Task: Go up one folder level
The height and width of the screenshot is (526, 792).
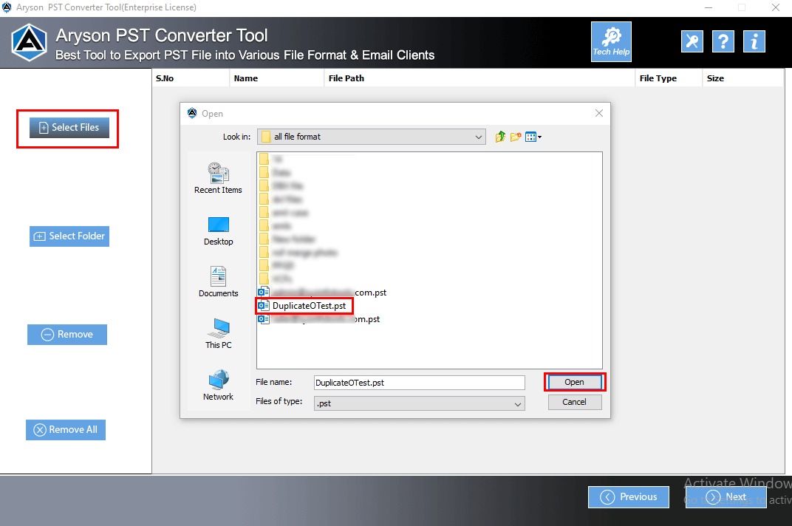Action: click(x=500, y=136)
